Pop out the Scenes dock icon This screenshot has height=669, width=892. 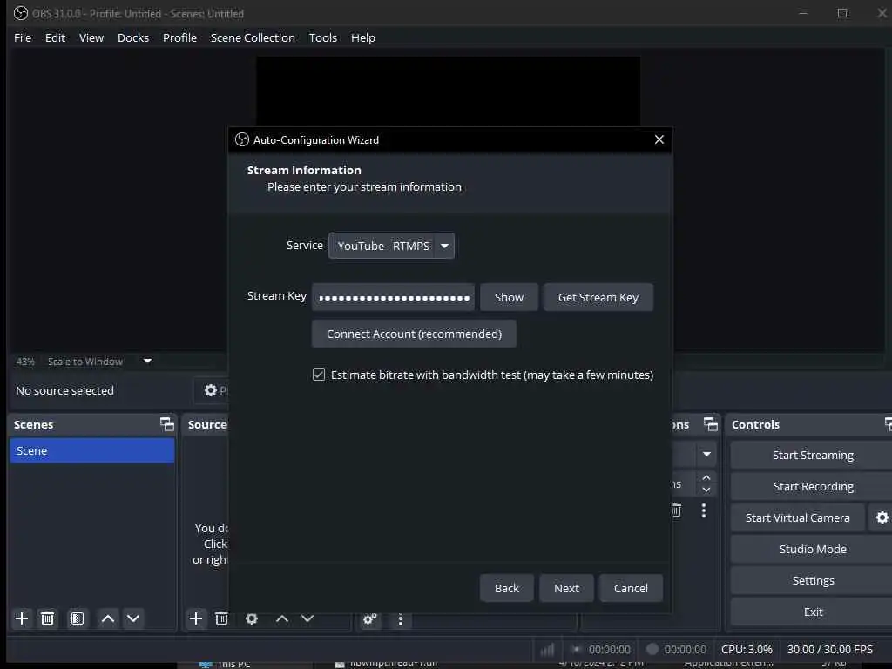166,424
